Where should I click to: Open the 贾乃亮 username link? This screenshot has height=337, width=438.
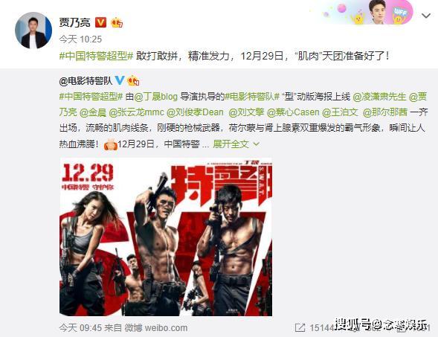click(74, 22)
